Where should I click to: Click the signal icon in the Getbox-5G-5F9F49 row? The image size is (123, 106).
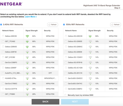[90, 63]
